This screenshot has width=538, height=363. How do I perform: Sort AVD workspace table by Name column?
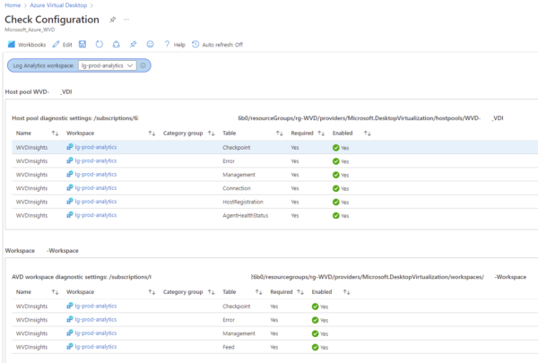tap(55, 292)
